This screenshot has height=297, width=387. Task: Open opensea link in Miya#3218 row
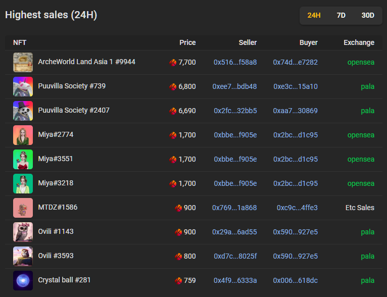[361, 183]
